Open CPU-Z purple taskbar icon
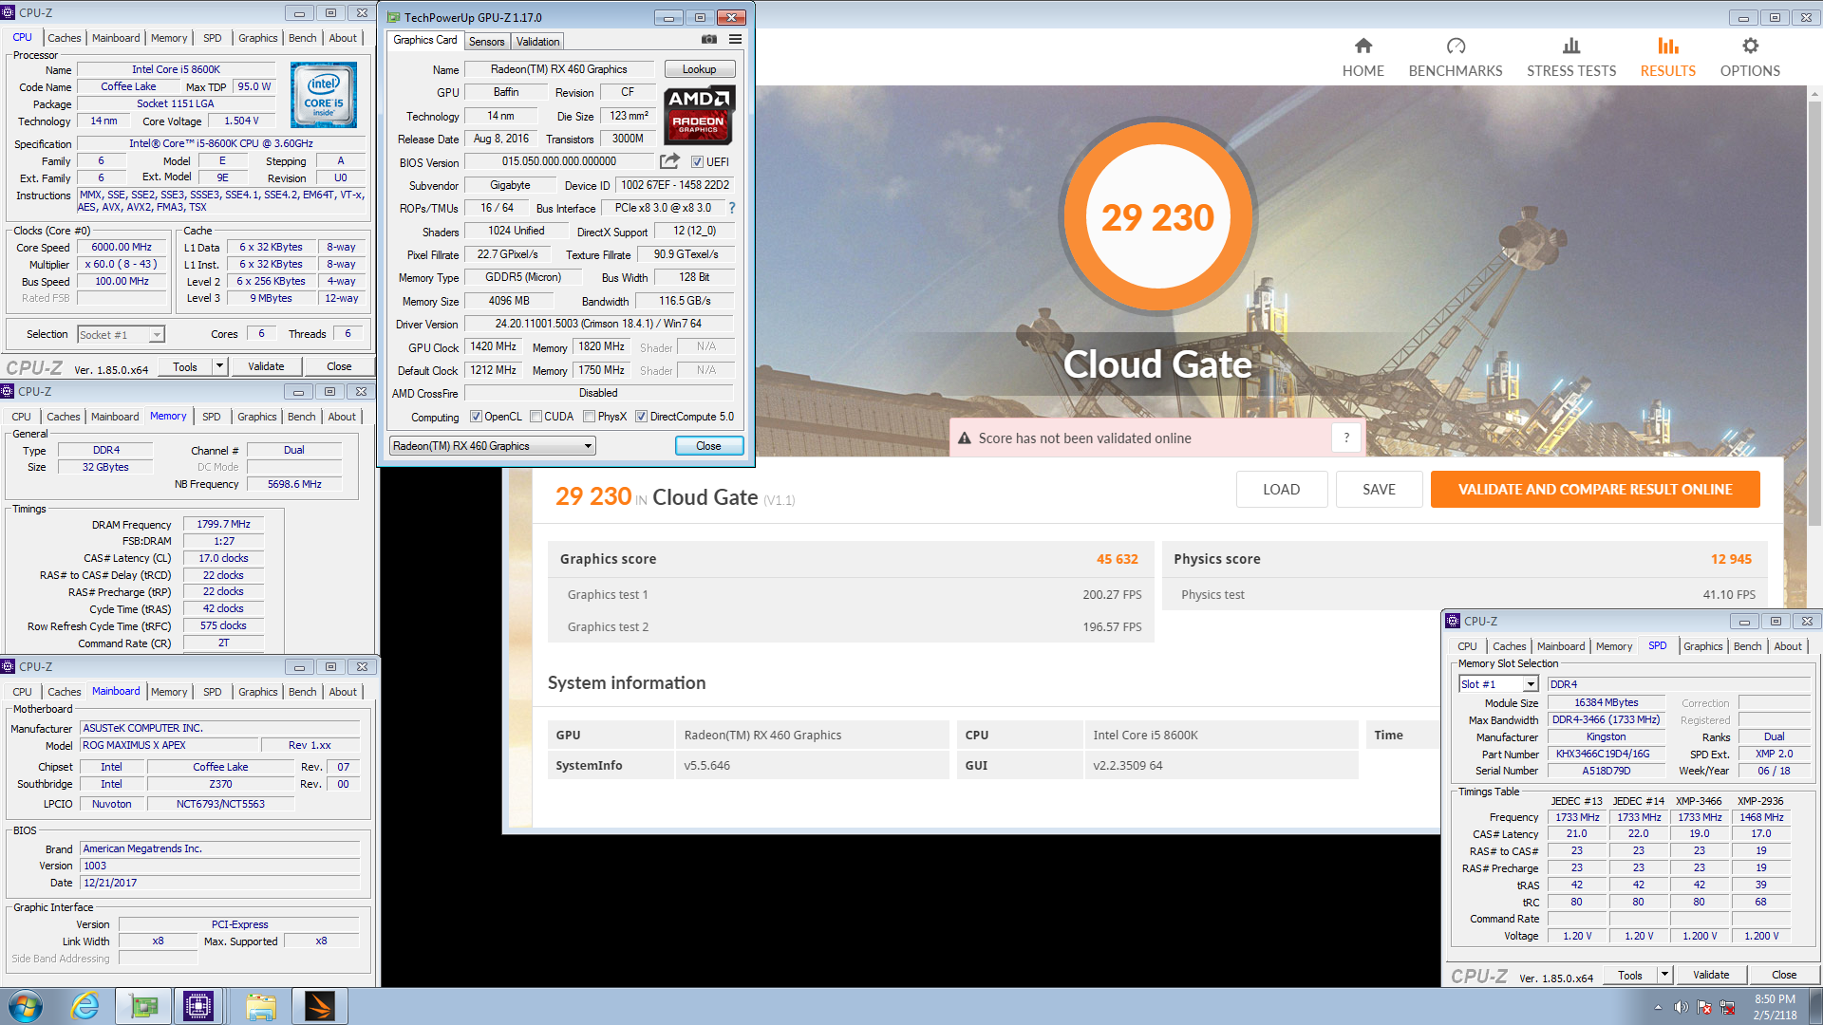Image resolution: width=1823 pixels, height=1025 pixels. (x=198, y=1006)
